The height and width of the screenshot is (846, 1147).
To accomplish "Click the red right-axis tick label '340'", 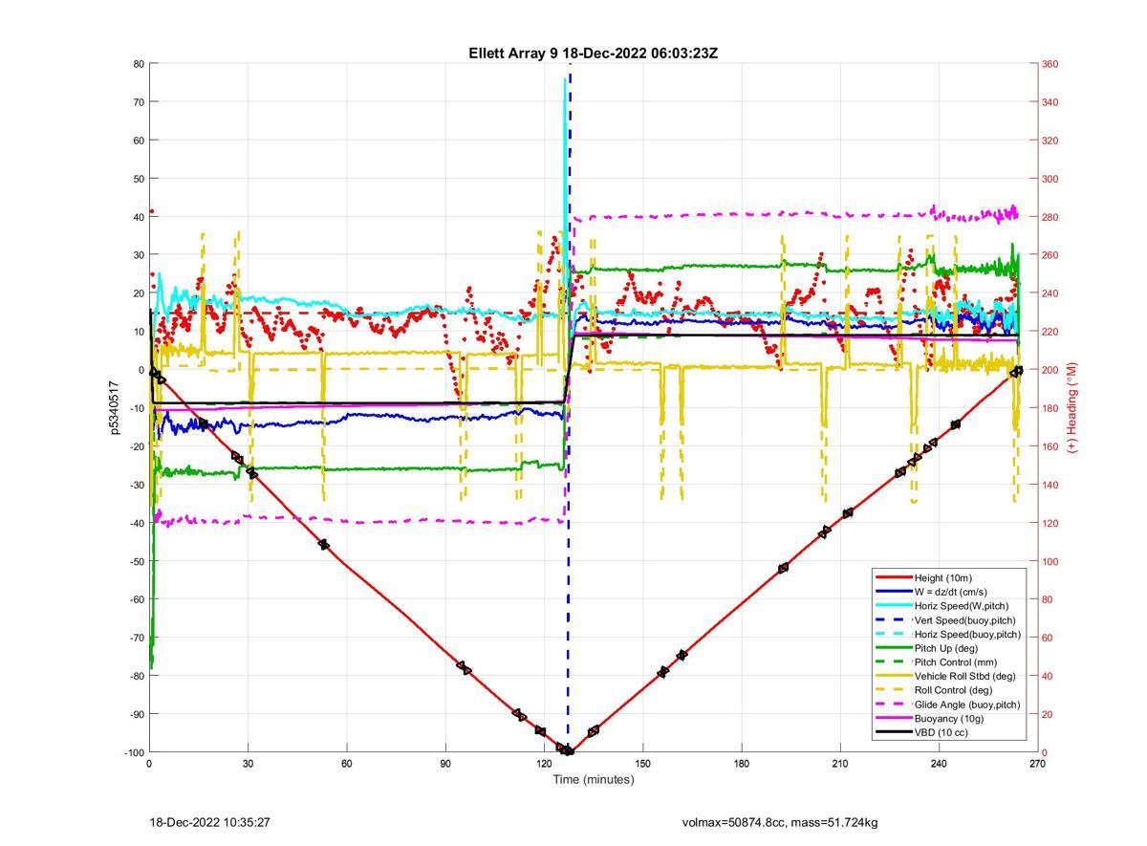I will 1050,102.
